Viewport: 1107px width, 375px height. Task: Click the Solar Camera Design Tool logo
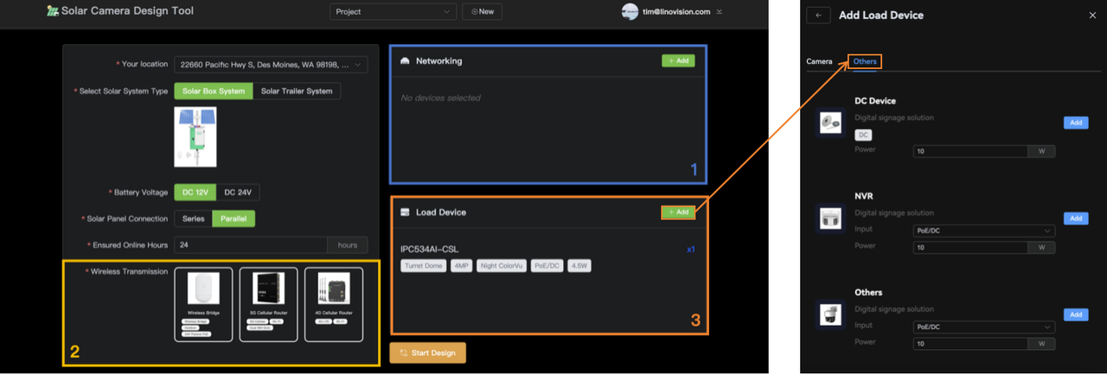[54, 11]
